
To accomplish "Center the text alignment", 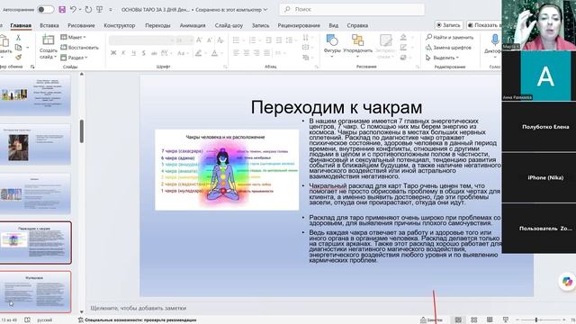I will [x=247, y=53].
